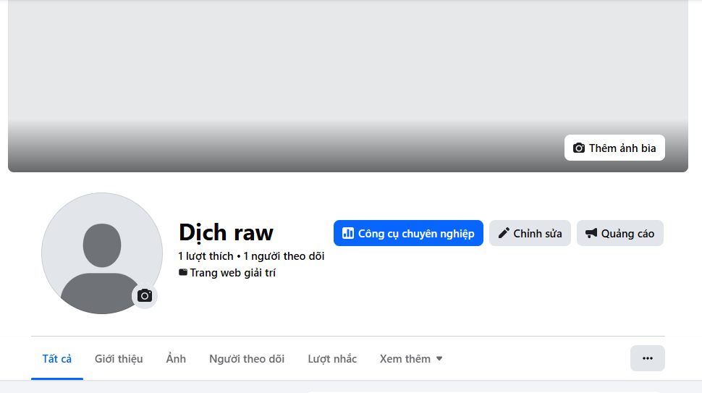Click the camera icon on the profile picture
Screen dimensions: 702x393
point(145,296)
